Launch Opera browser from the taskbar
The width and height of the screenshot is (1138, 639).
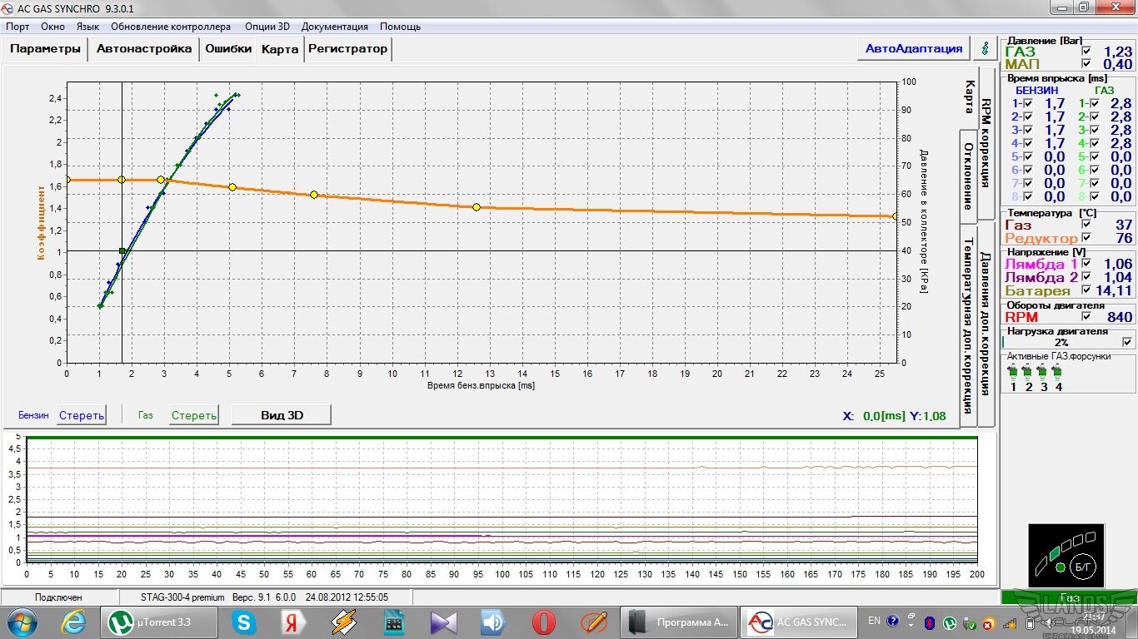pyautogui.click(x=543, y=622)
